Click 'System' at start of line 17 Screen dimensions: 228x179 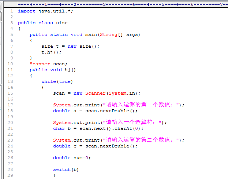pos(62,105)
